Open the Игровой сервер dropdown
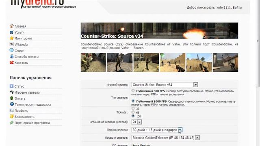The image size is (260, 146). click(x=165, y=85)
